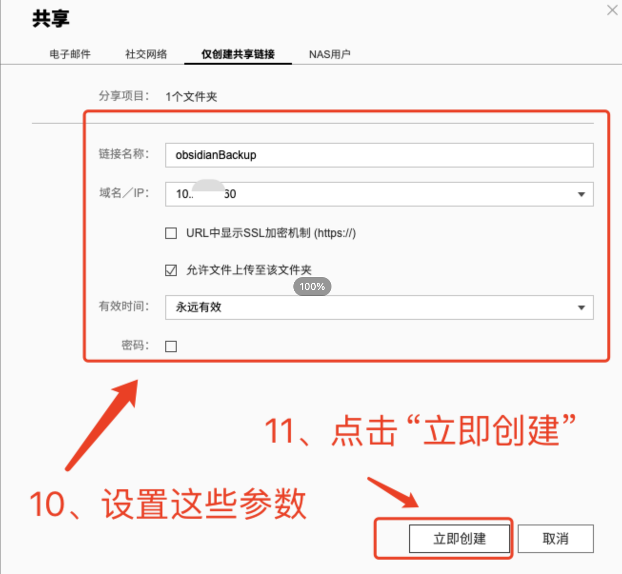Expand the 域名/IP dropdown arrow
Image resolution: width=622 pixels, height=574 pixels.
(581, 194)
